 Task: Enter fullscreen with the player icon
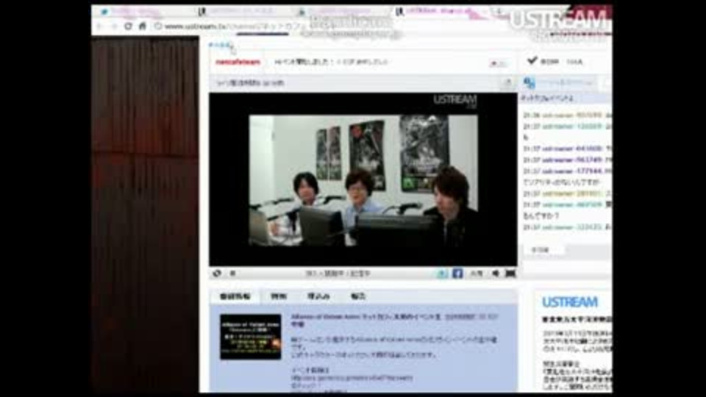(510, 273)
